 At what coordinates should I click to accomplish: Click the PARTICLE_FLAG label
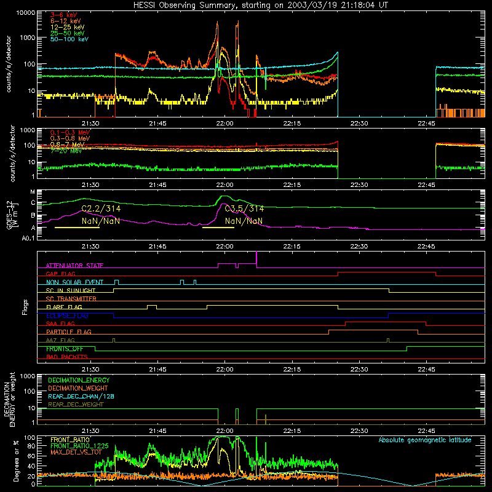point(69,331)
